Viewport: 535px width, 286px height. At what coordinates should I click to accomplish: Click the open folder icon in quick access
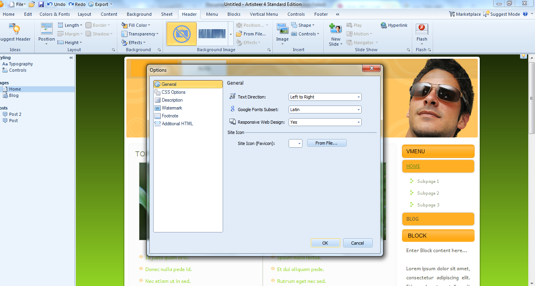click(x=32, y=4)
